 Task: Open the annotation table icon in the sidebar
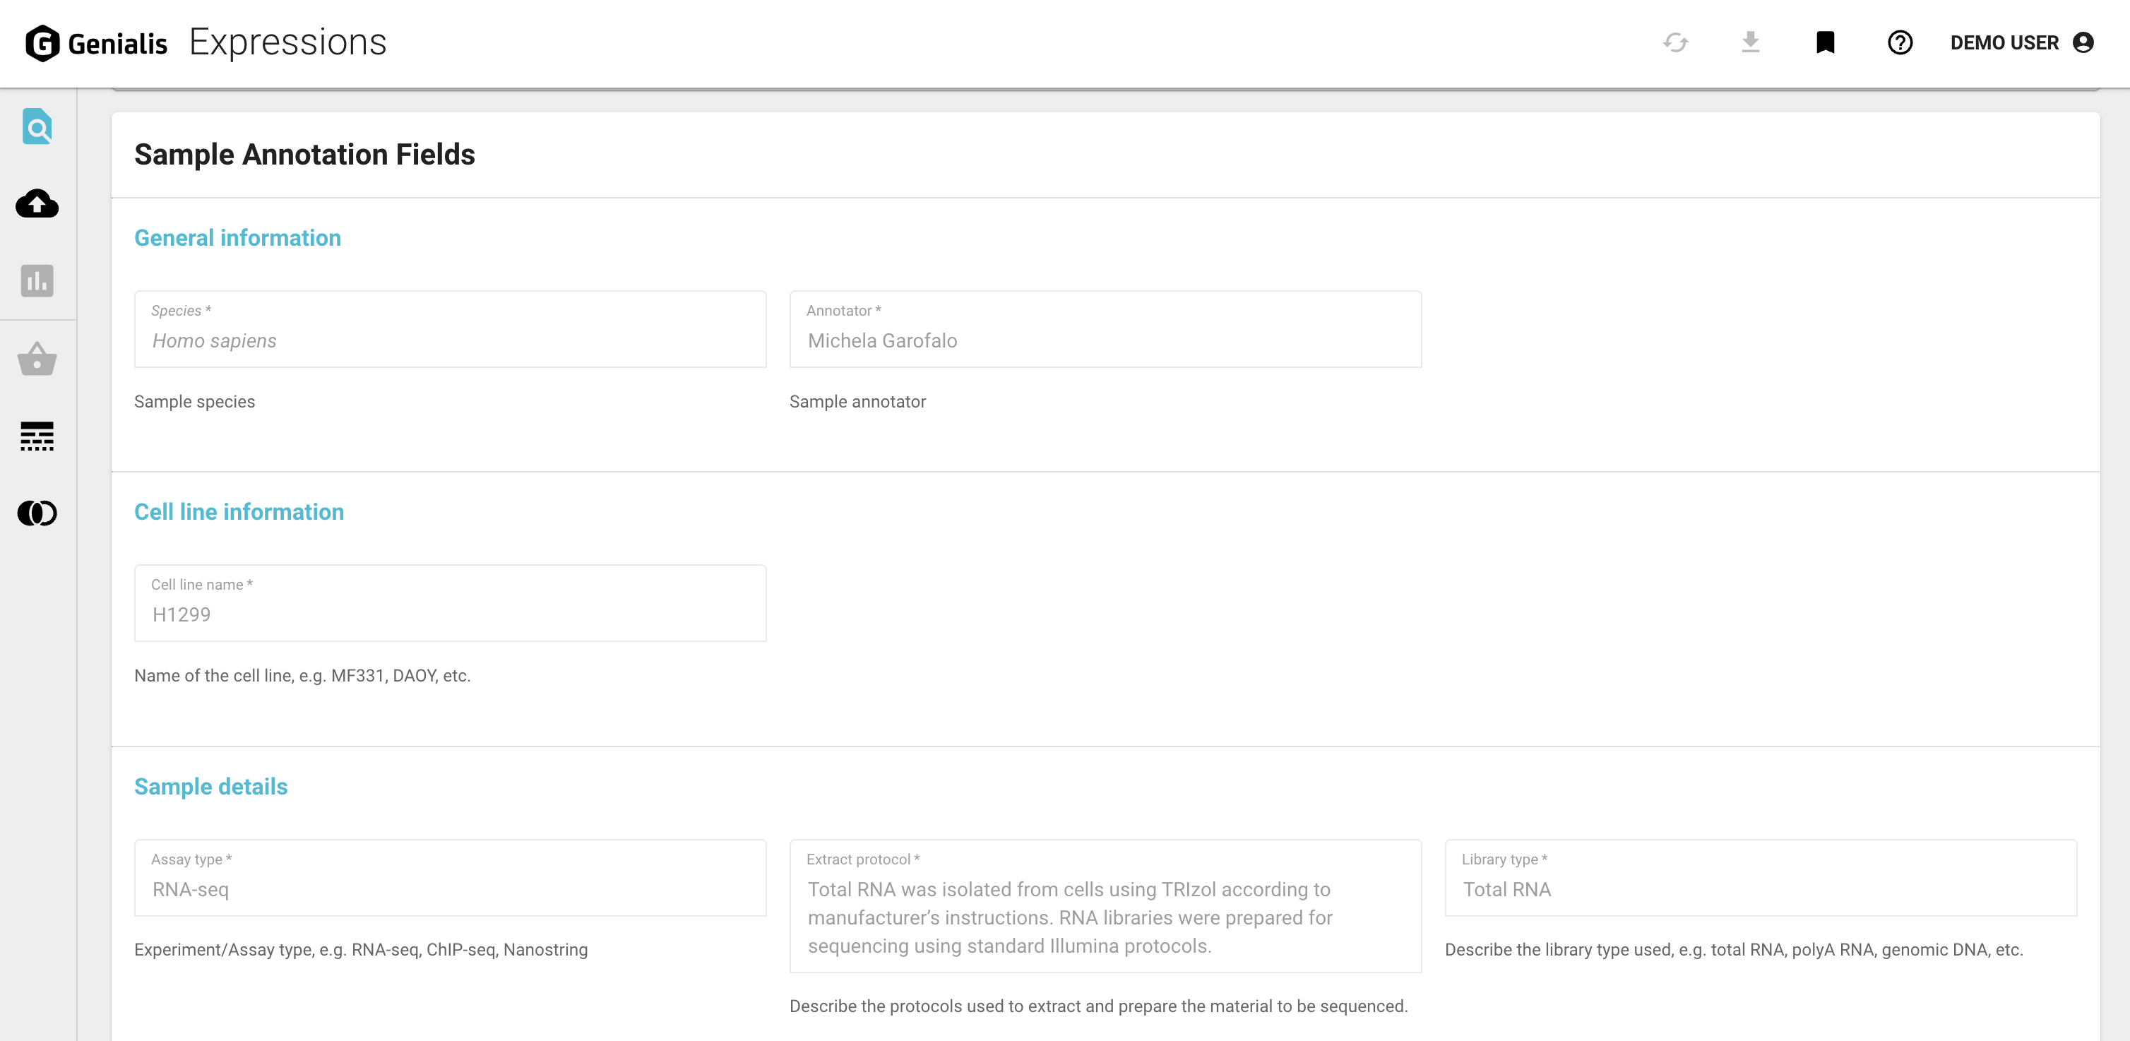click(x=37, y=436)
